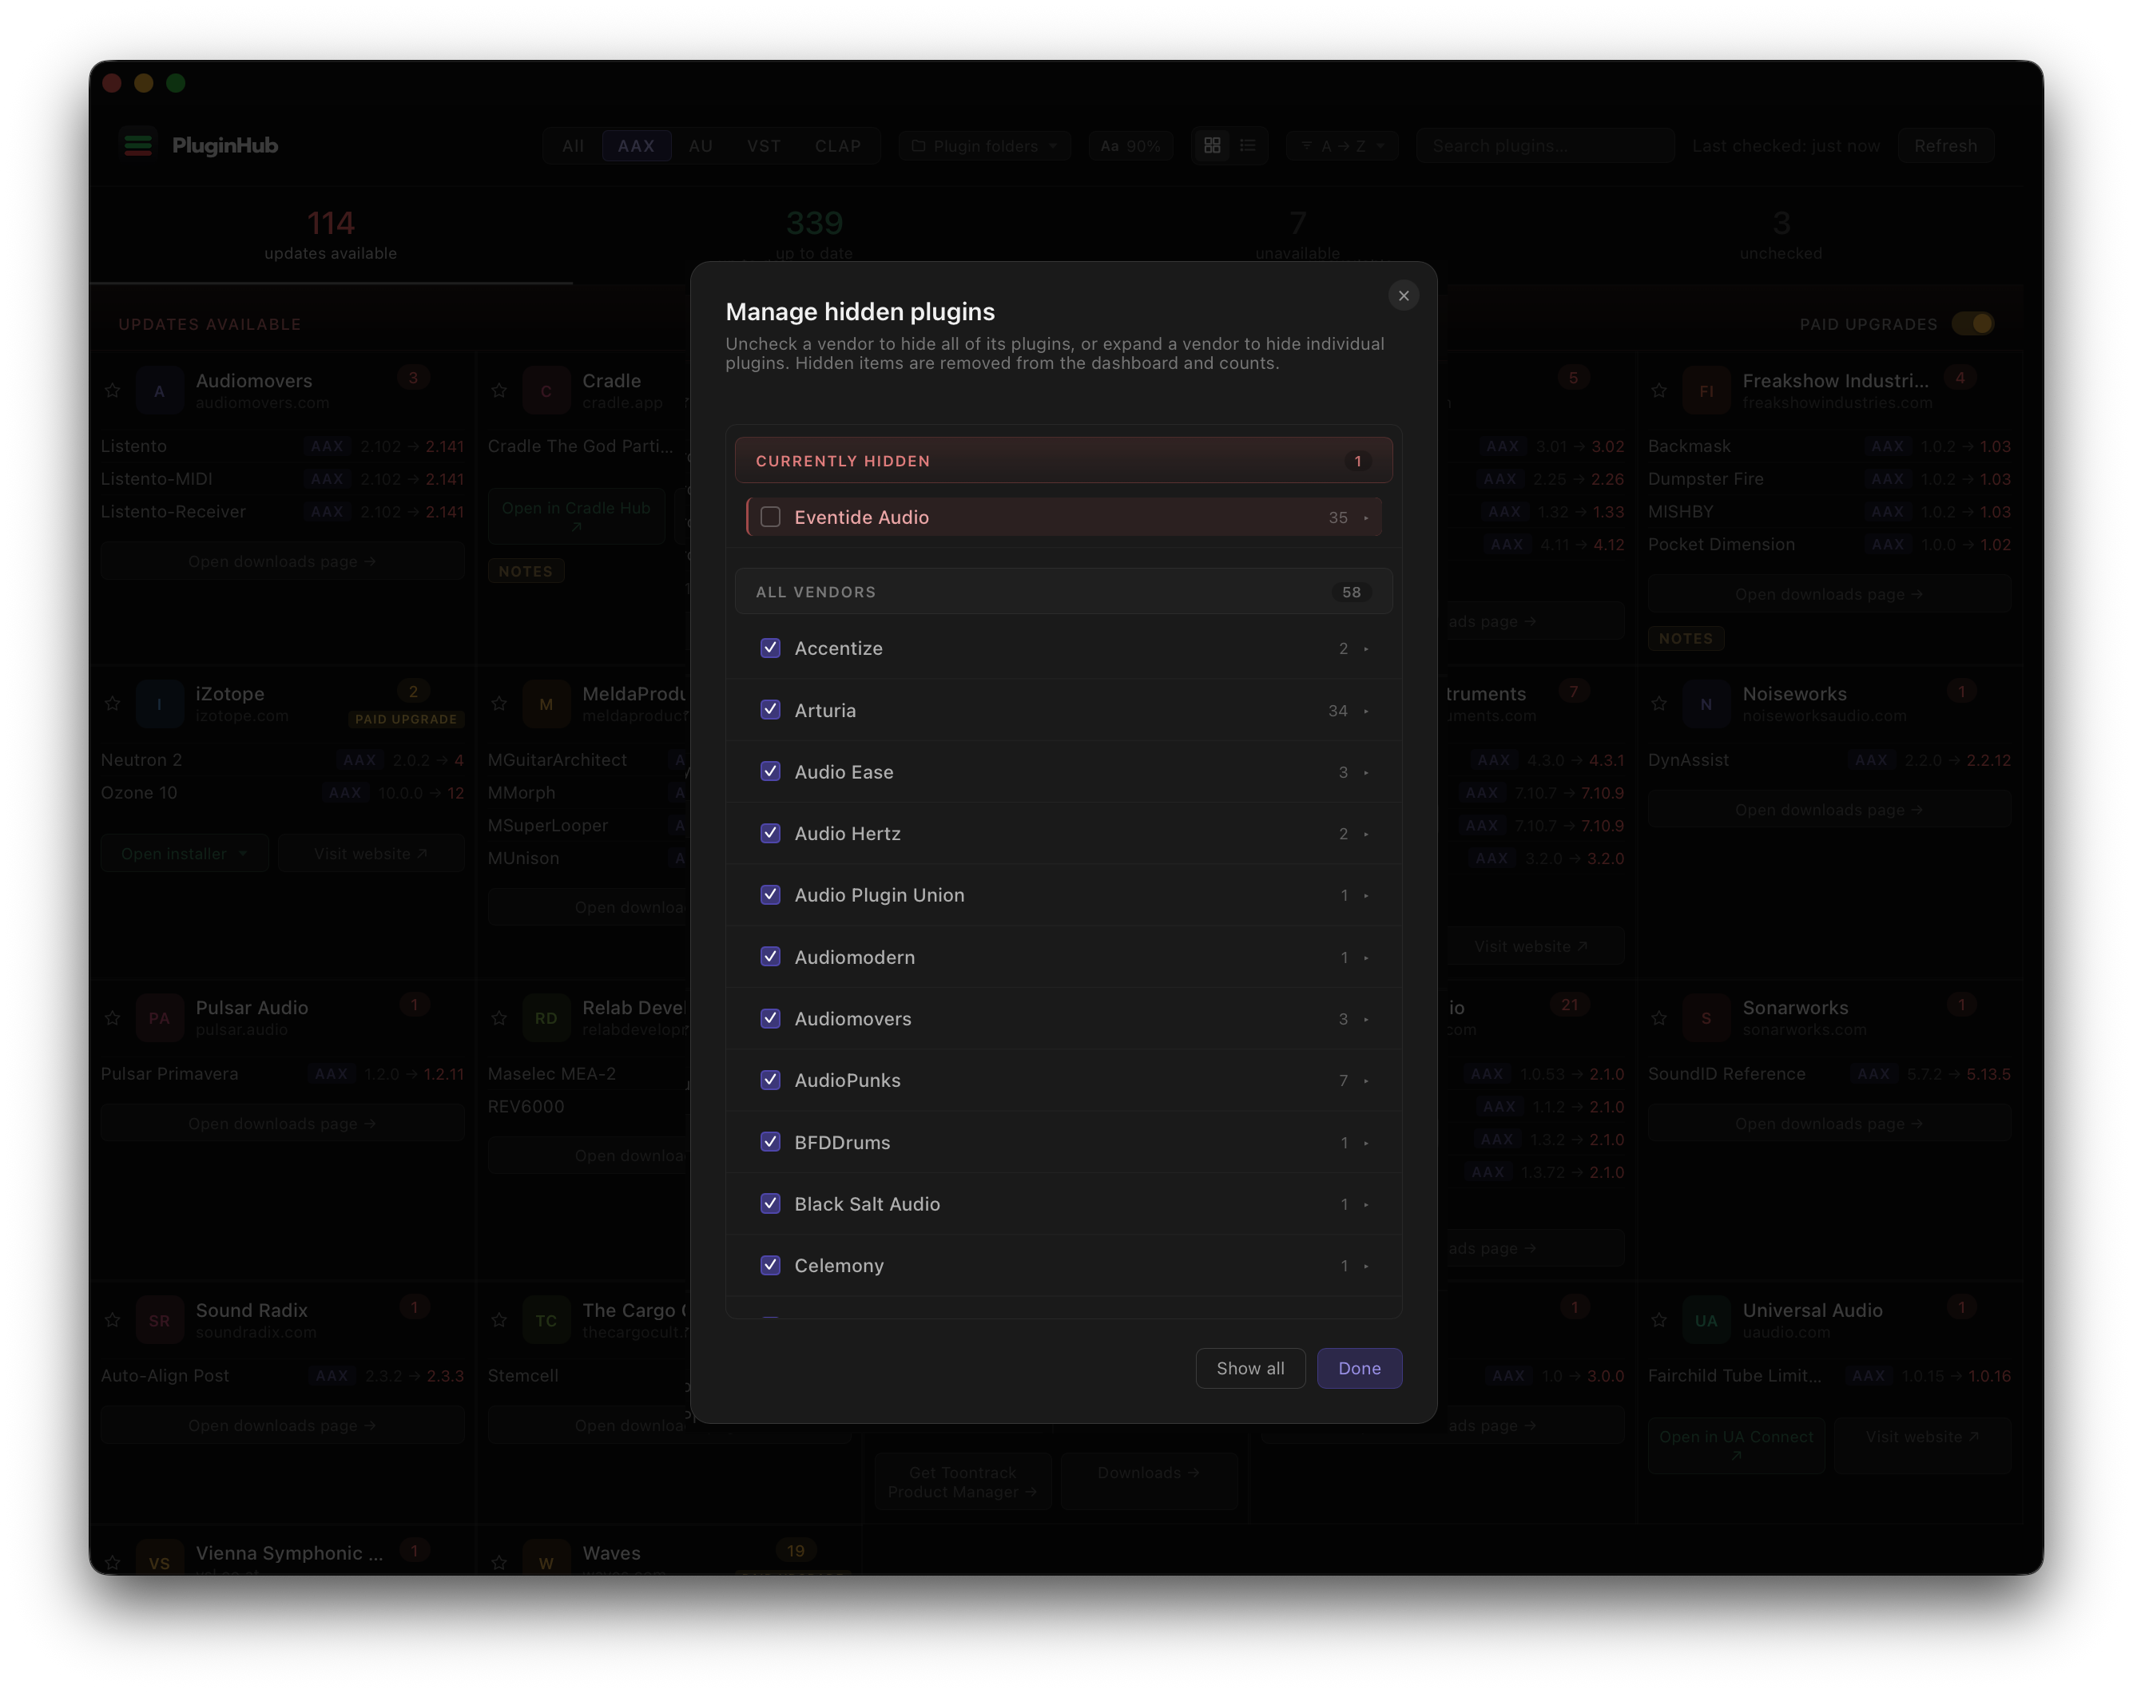
Task: Click the PluginHub logo icon
Action: 138,145
